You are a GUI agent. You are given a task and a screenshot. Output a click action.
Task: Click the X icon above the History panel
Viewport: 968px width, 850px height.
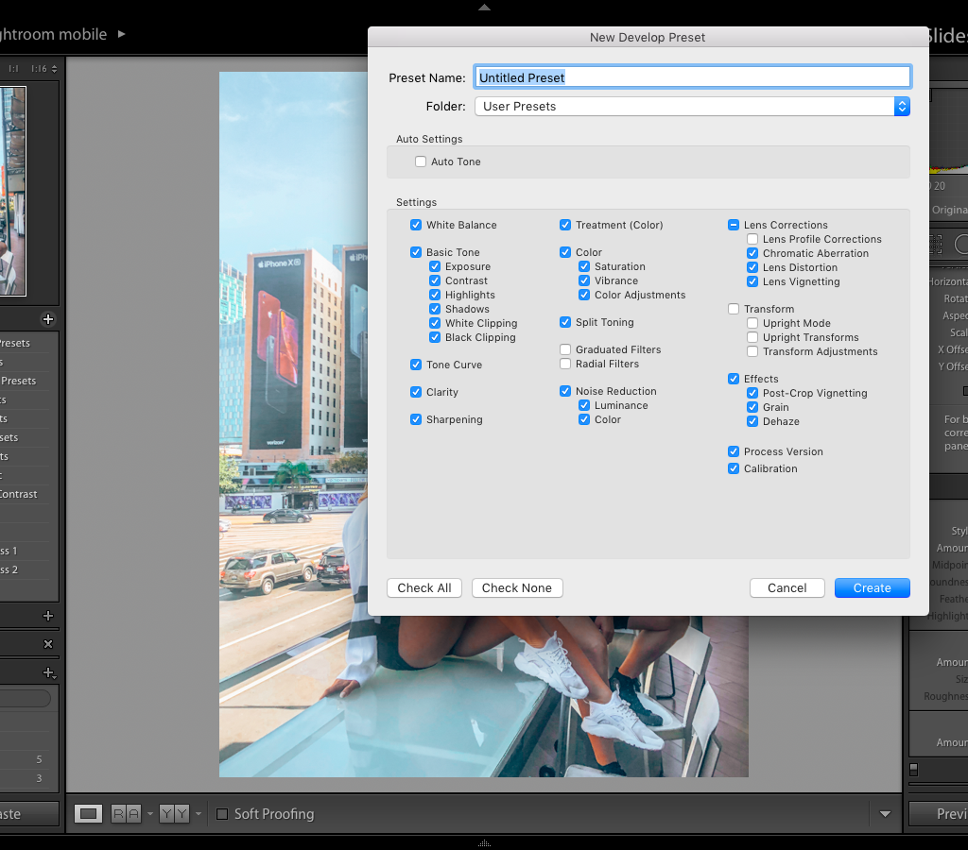pos(48,644)
